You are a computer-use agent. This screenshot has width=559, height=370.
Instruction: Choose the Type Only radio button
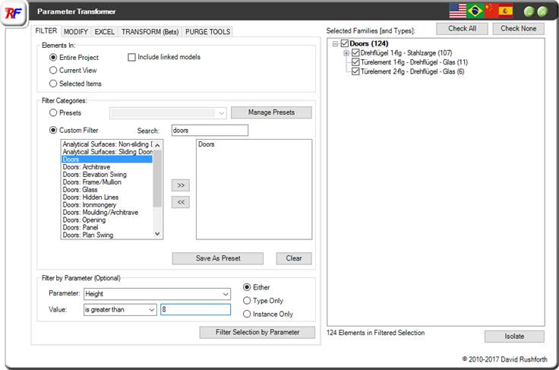point(247,300)
